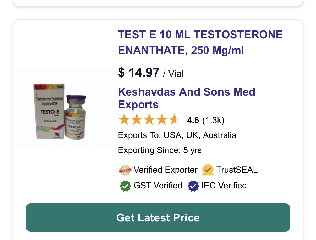
Task: Open the (1.3k) reviews count
Action: click(213, 120)
